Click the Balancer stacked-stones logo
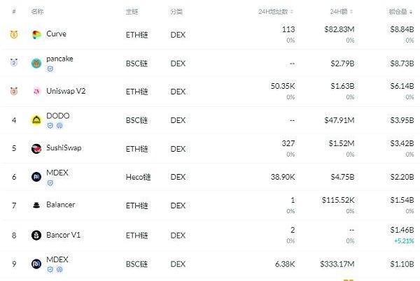 click(36, 206)
